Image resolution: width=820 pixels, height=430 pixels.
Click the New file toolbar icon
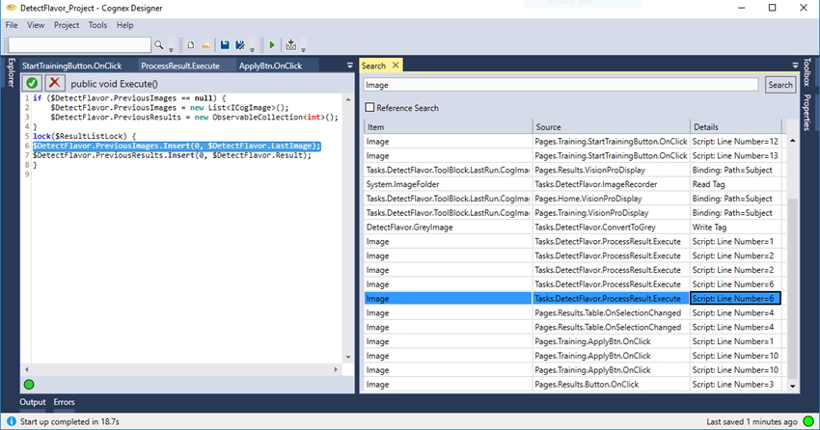pyautogui.click(x=191, y=45)
